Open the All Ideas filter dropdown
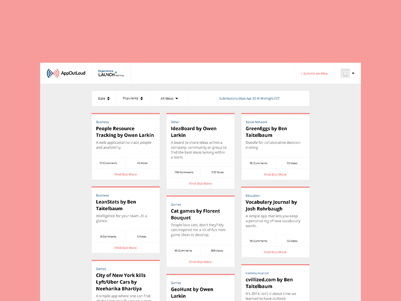 click(x=169, y=98)
